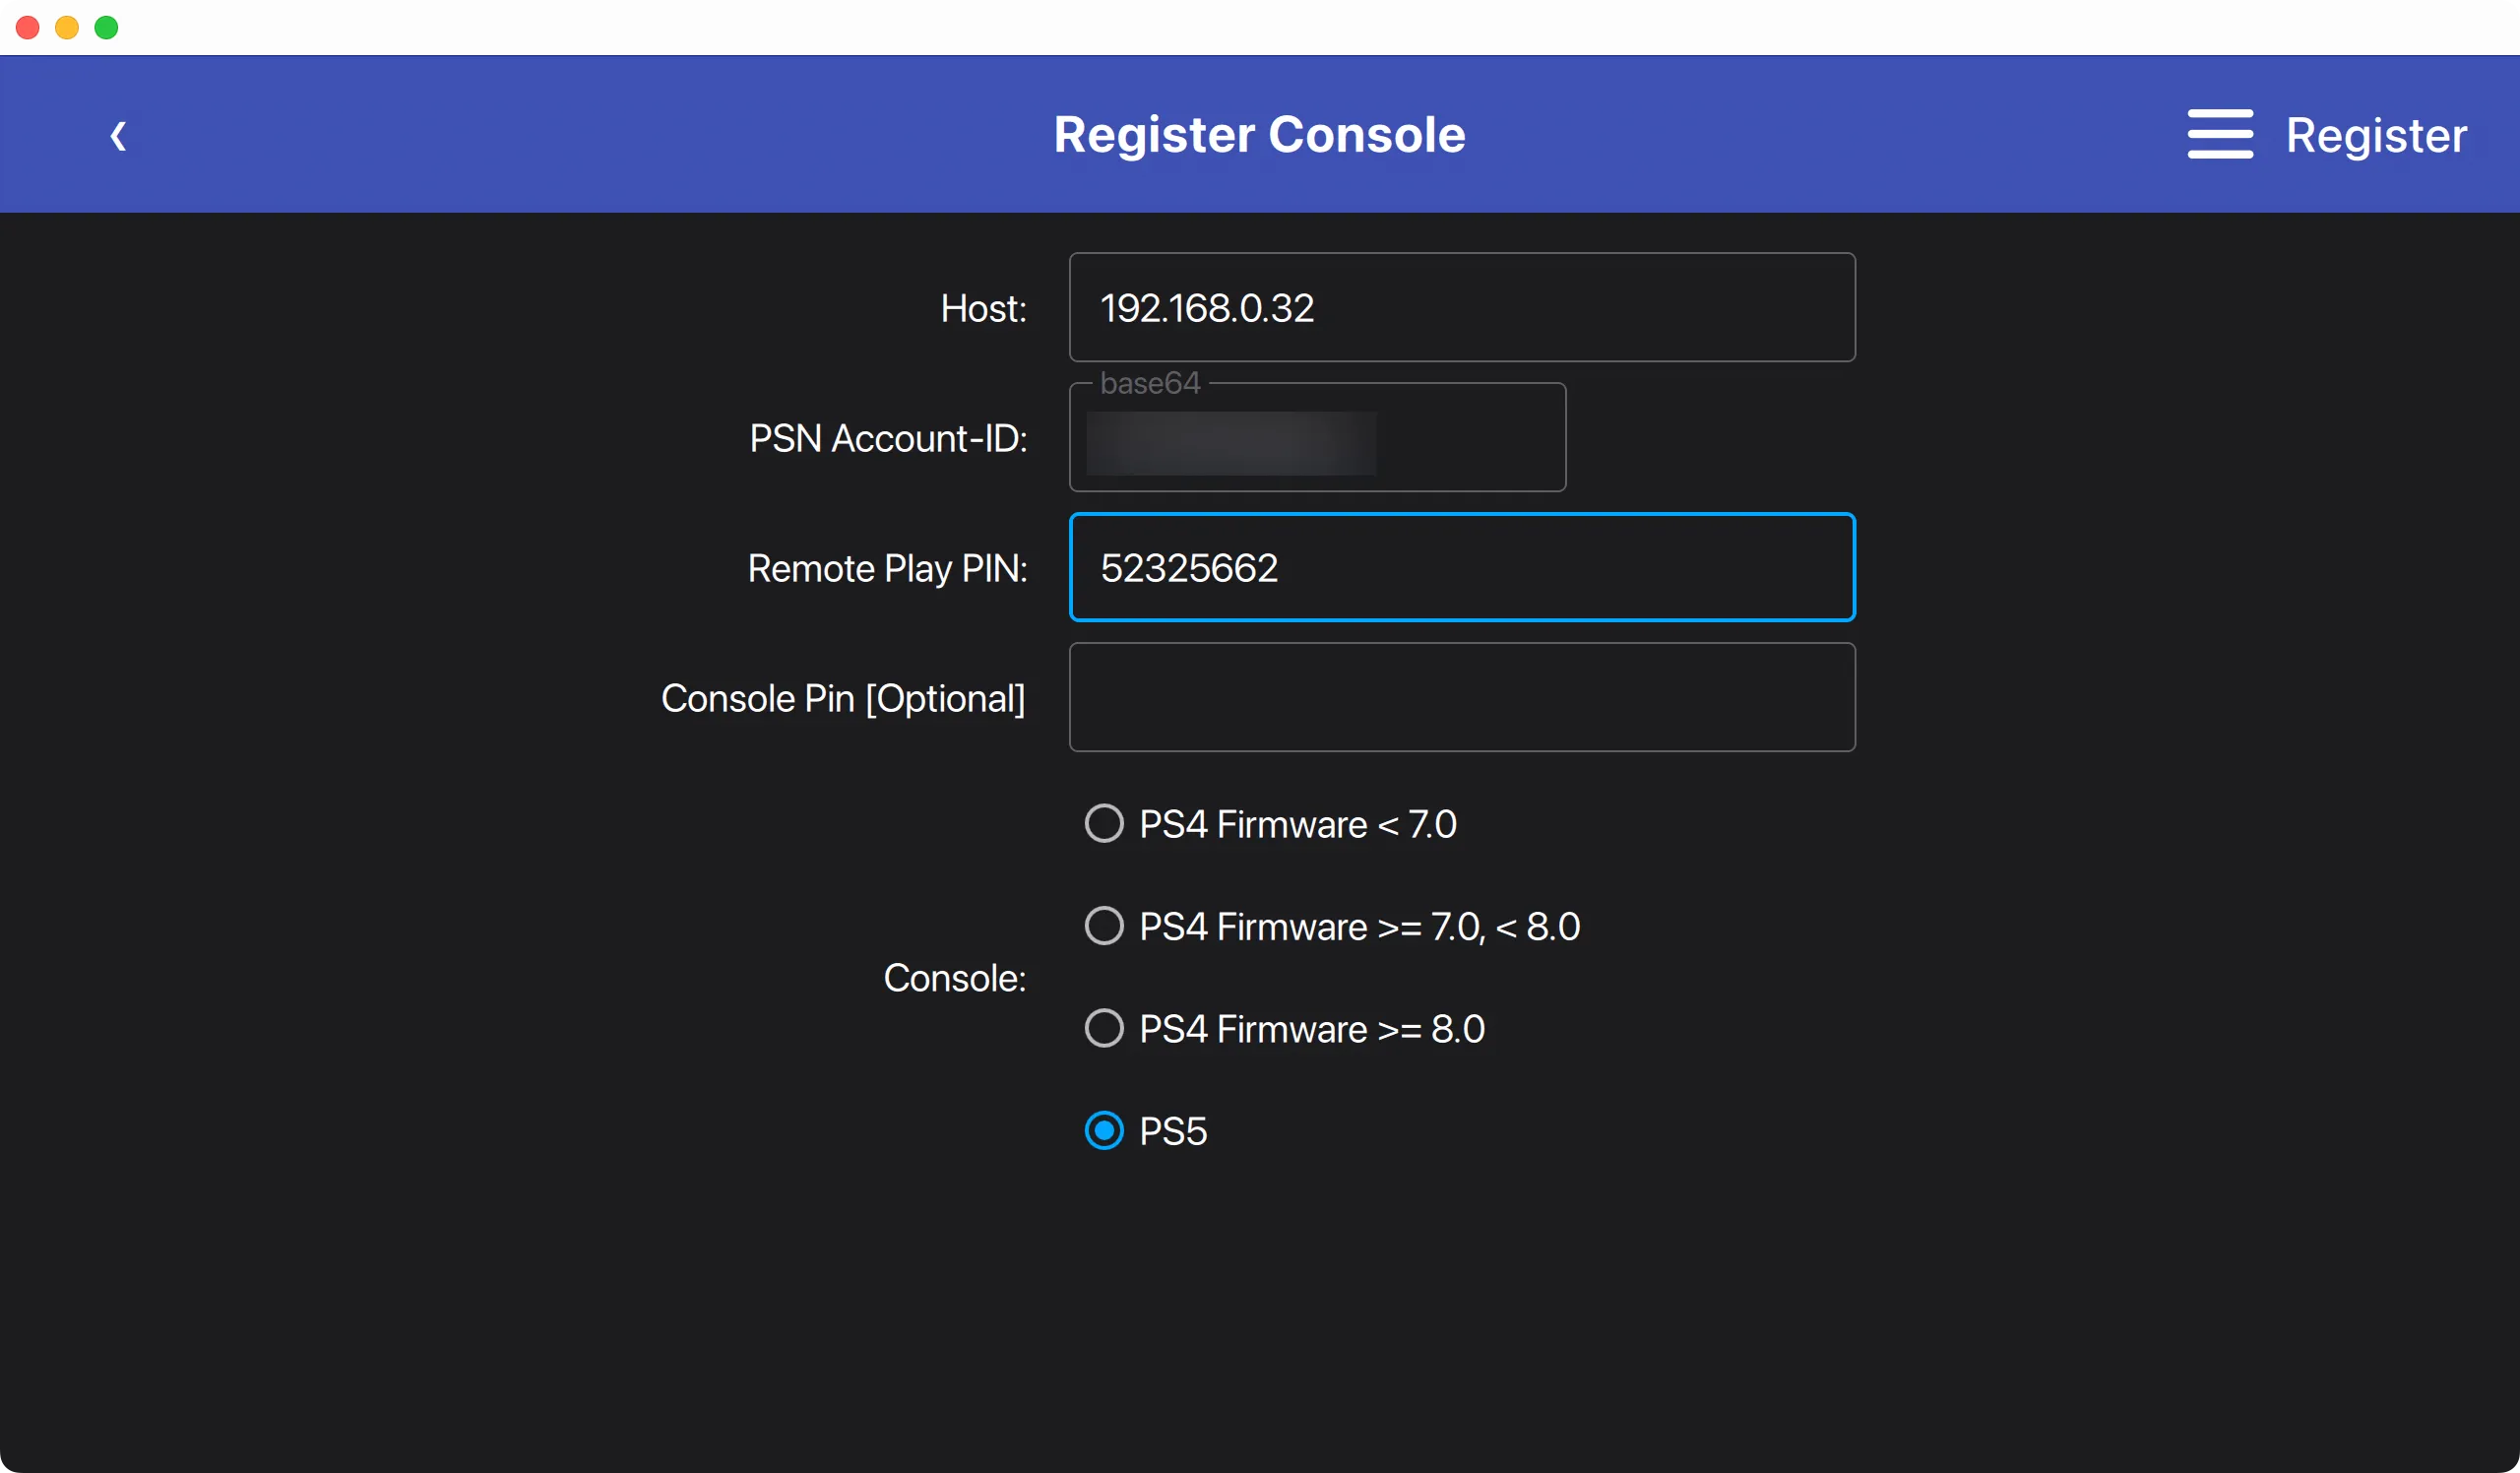This screenshot has height=1473, width=2520.
Task: Select PS4 Firmware < 7.0 radio button
Action: pyautogui.click(x=1104, y=824)
